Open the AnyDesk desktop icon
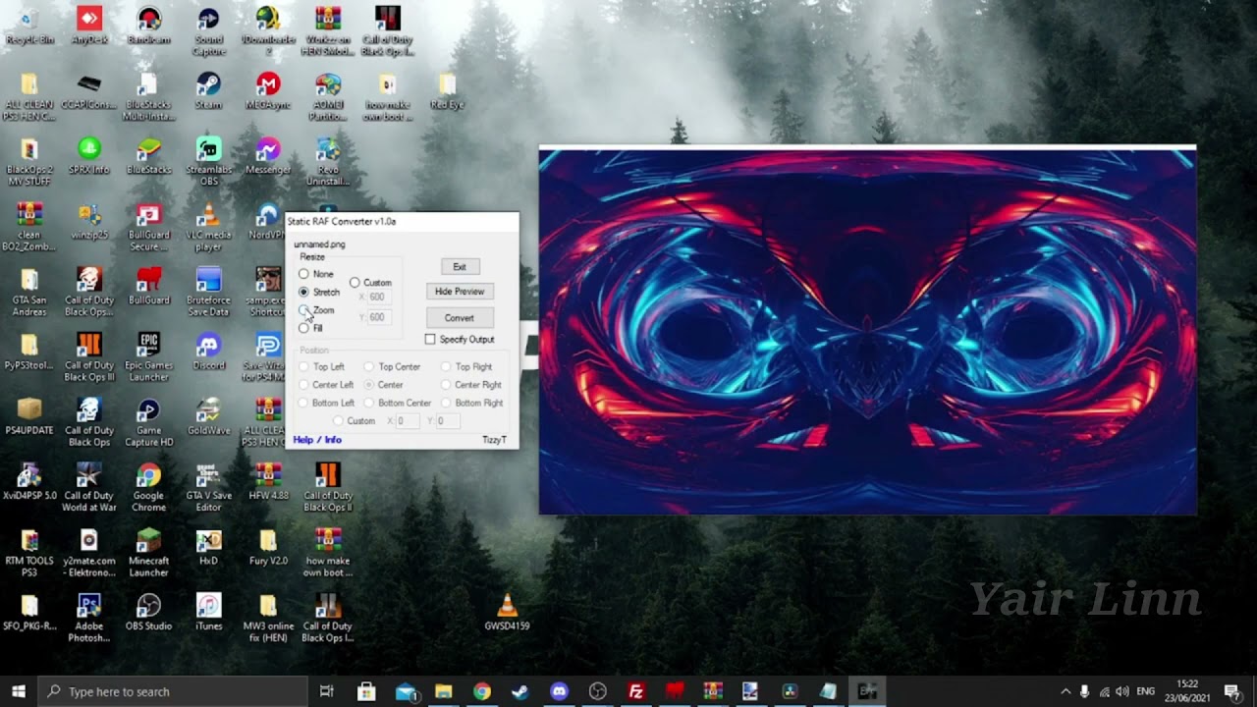Image resolution: width=1257 pixels, height=707 pixels. point(89,27)
